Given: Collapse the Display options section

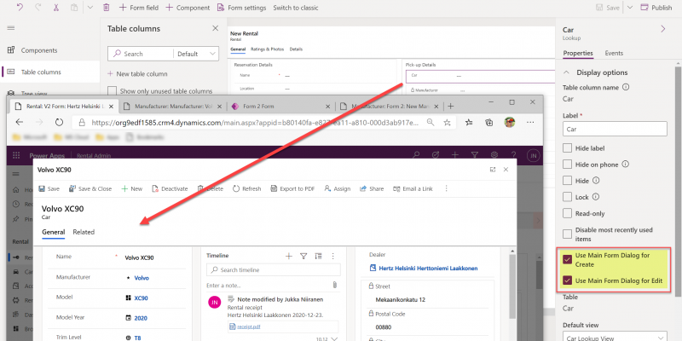Looking at the screenshot, I should 566,72.
